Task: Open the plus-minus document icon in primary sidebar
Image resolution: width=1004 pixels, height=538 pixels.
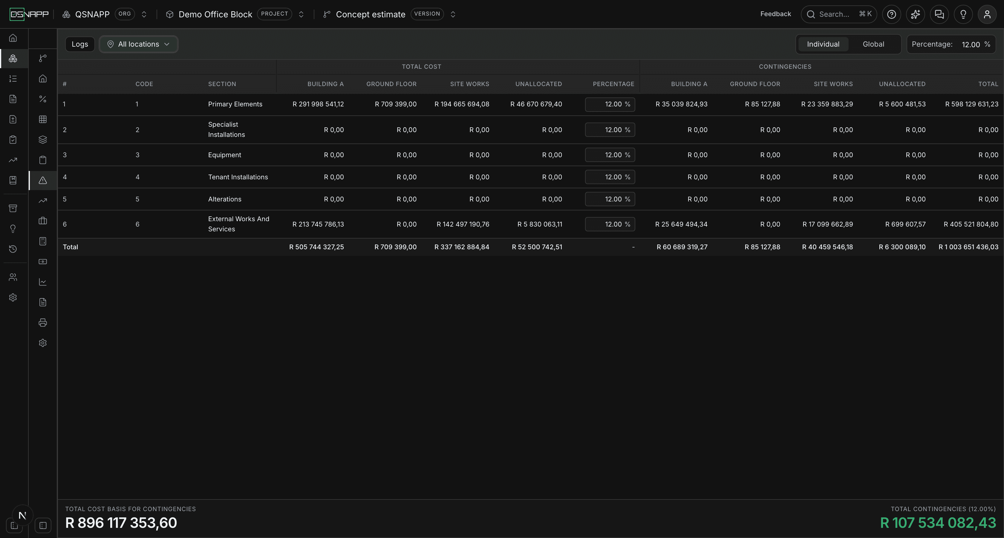Action: tap(13, 119)
